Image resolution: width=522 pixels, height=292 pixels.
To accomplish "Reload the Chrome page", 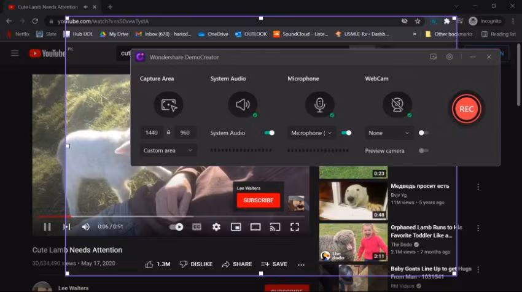I will click(x=35, y=21).
